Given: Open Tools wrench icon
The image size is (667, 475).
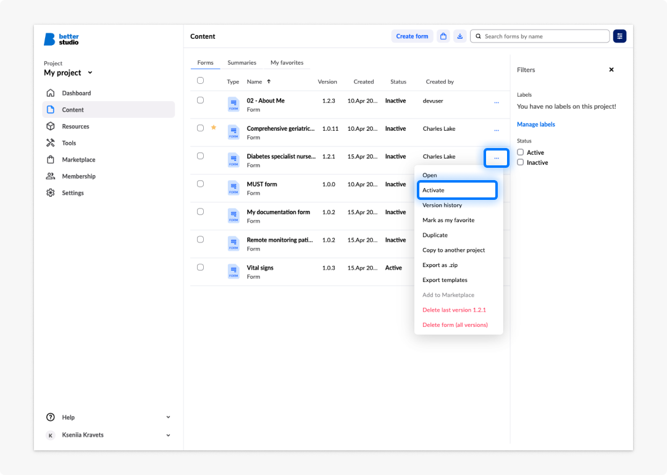Looking at the screenshot, I should [51, 142].
